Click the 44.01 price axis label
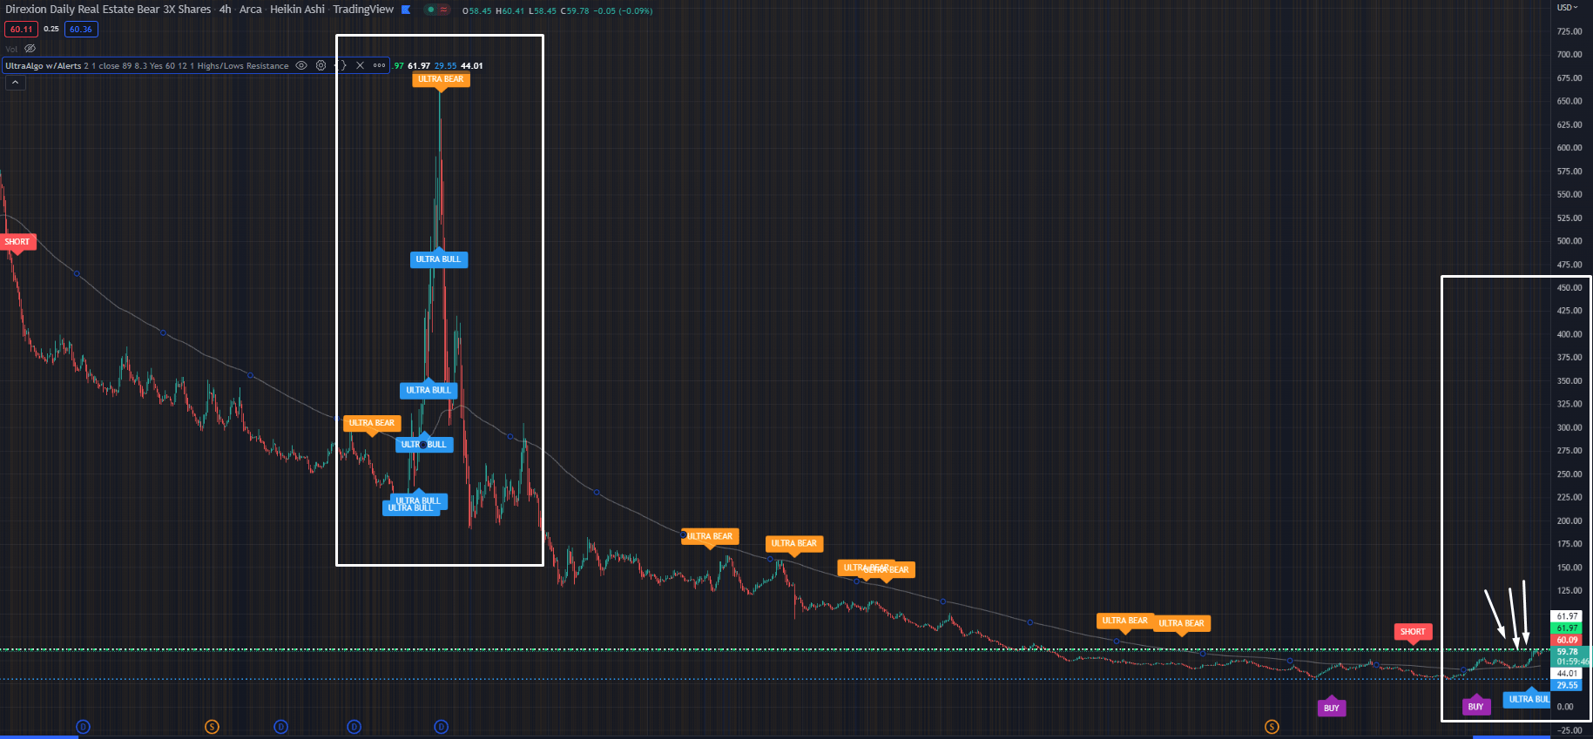Viewport: 1593px width, 739px height. pos(1567,674)
